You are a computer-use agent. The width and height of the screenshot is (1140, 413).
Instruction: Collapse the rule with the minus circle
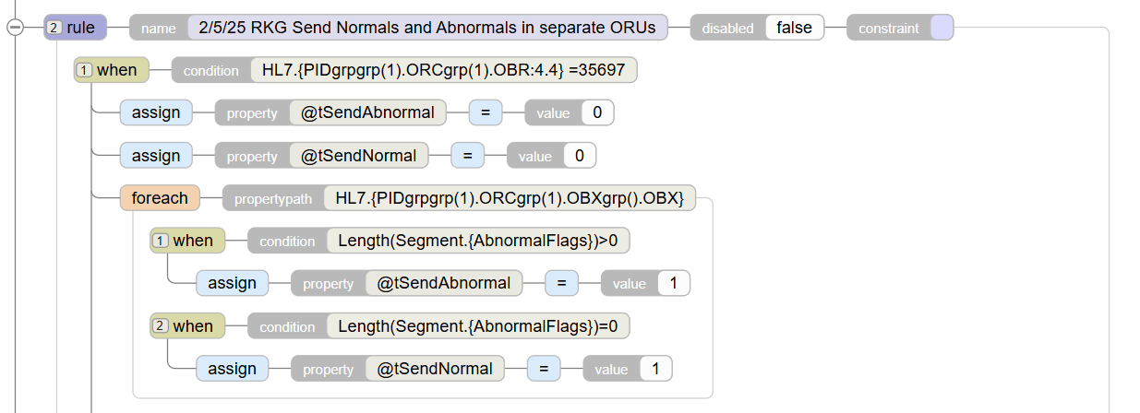pos(15,28)
